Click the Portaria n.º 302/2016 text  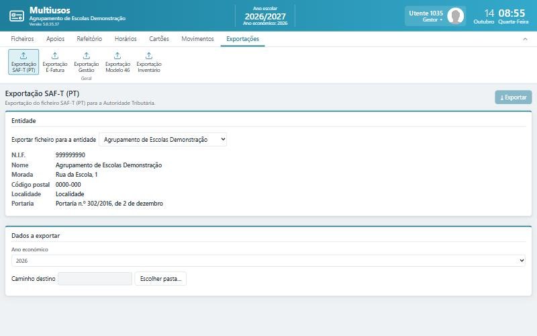[x=109, y=204]
